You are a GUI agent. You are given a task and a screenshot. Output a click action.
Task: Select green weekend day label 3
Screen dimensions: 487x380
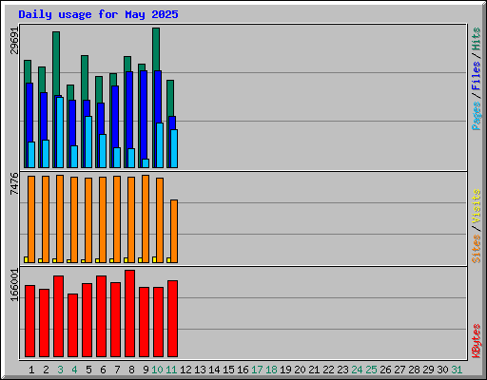point(60,370)
